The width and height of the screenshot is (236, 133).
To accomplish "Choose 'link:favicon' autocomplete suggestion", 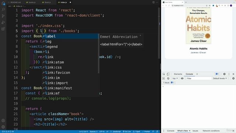I will 70,72.
